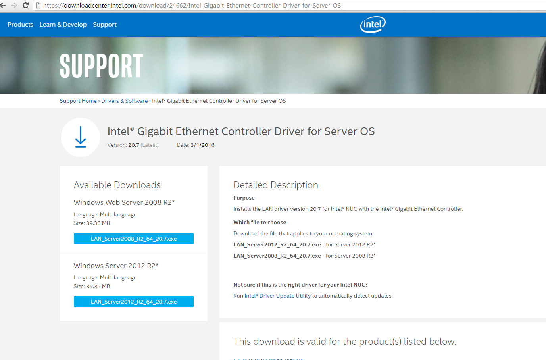This screenshot has height=360, width=546.
Task: Click the browser forward arrow
Action: click(x=14, y=5)
